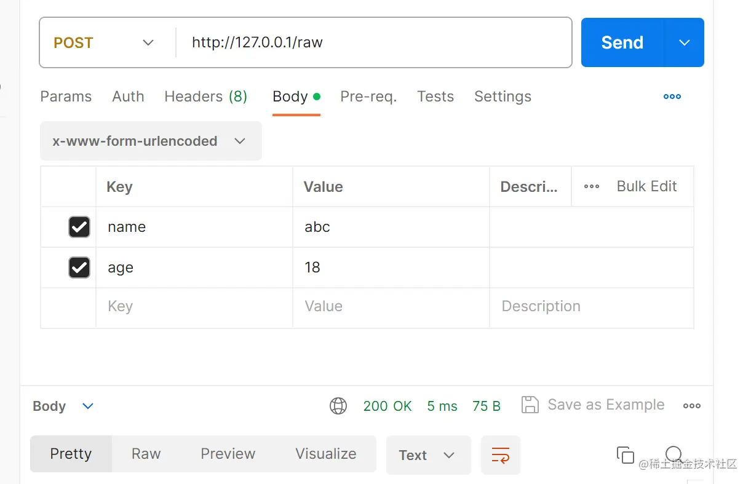Open the request tabs three-dots menu
This screenshot has height=484, width=751.
(x=672, y=97)
